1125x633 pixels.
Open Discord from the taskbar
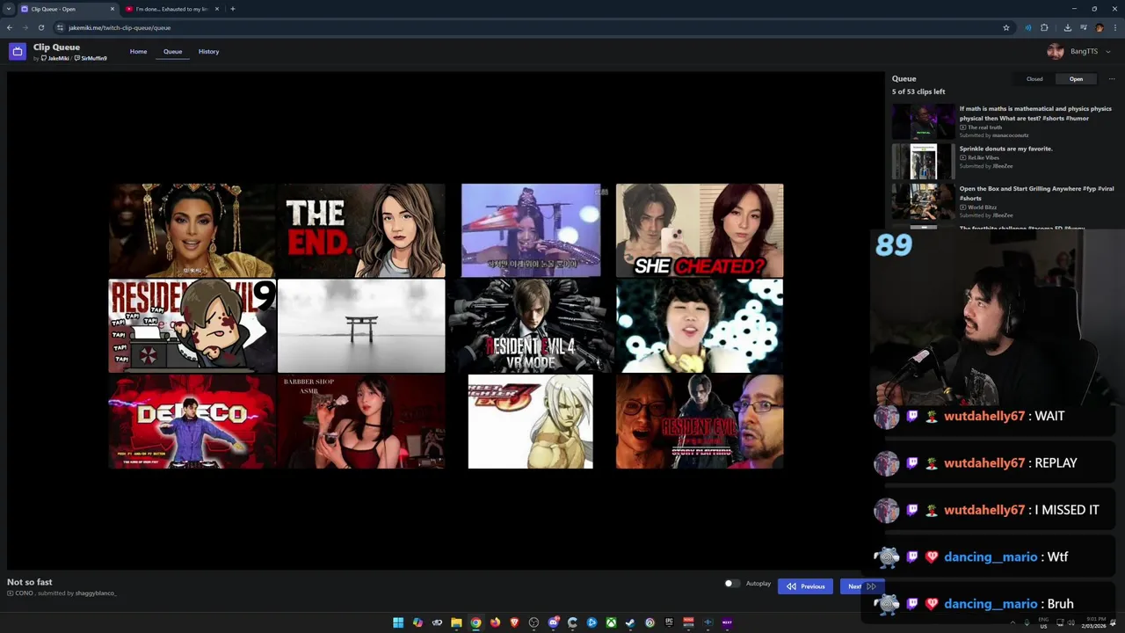(553, 622)
